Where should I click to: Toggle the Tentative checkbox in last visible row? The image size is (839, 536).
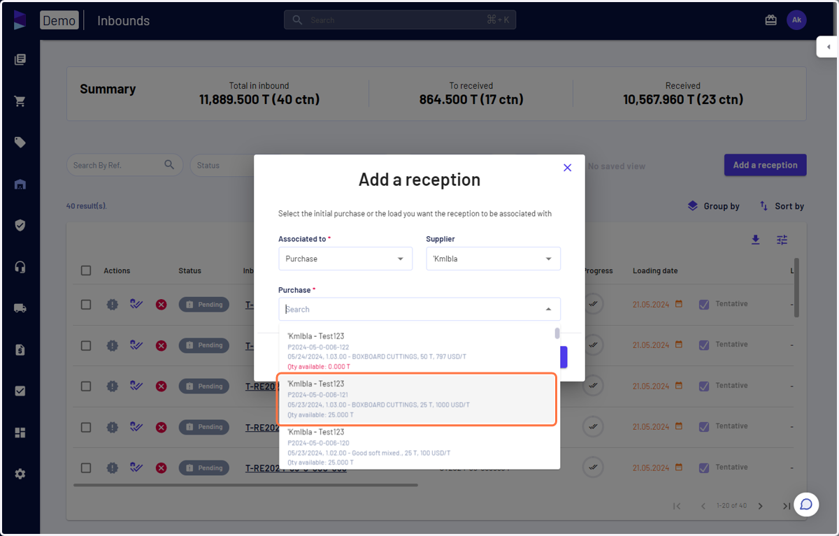coord(704,468)
